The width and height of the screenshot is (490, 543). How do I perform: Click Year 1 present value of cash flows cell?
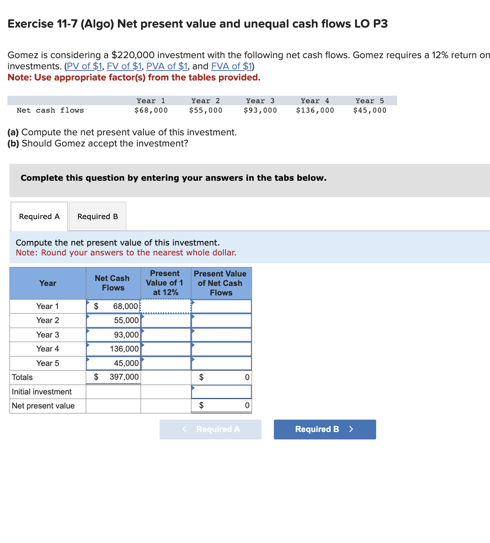pos(221,306)
